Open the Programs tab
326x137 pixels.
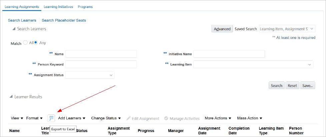coord(85,7)
